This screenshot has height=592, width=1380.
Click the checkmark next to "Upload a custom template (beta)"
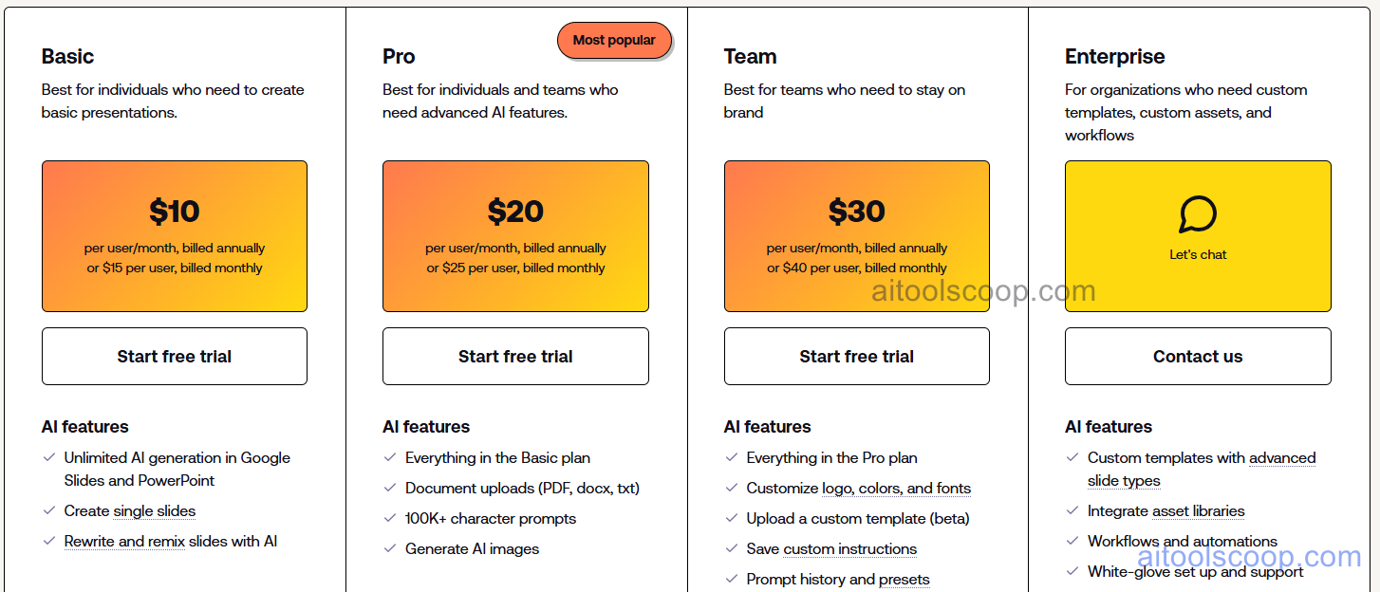731,518
